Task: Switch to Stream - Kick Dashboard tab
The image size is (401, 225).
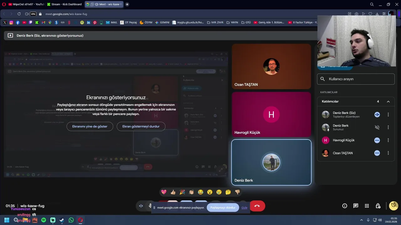Action: click(x=65, y=4)
